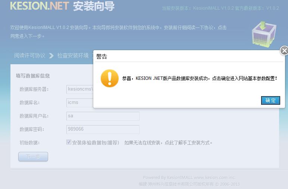The height and width of the screenshot is (189, 288).
Task: Click the 恭喜 success message text
Action: (200, 78)
